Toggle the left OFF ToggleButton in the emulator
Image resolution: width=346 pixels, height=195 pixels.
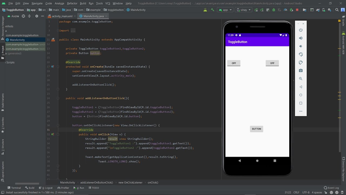point(234,63)
